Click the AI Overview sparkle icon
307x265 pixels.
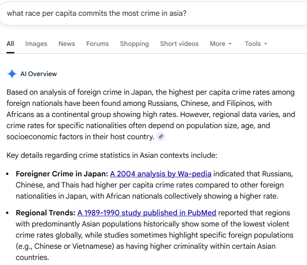(12, 74)
